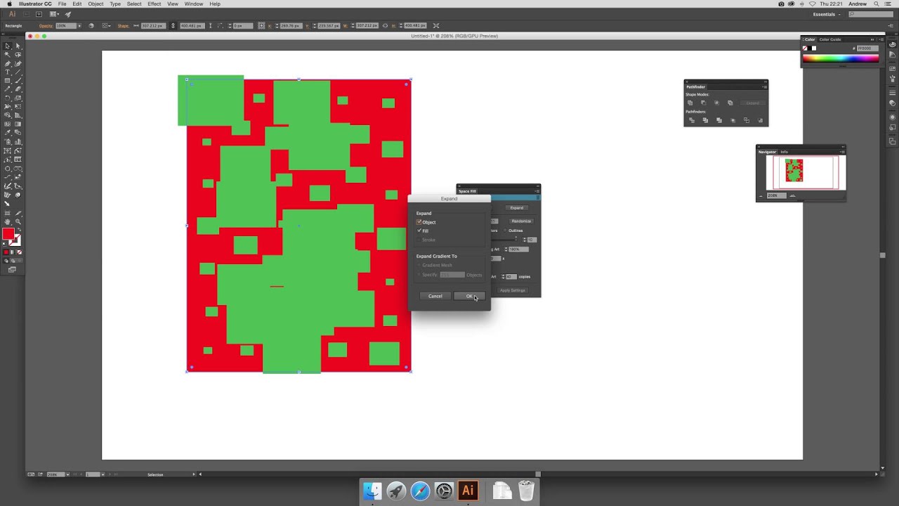The width and height of the screenshot is (899, 506).
Task: Click Navigator zoom in mountain icon
Action: point(792,195)
